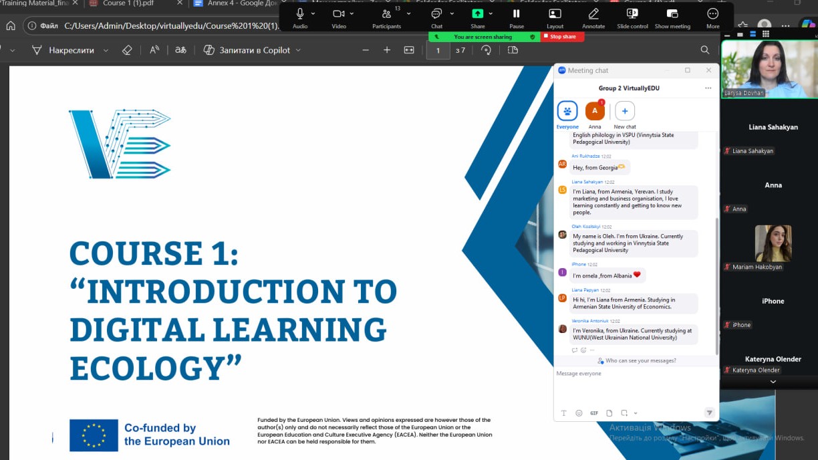The height and width of the screenshot is (460, 818).
Task: Pause the screen share
Action: [516, 14]
